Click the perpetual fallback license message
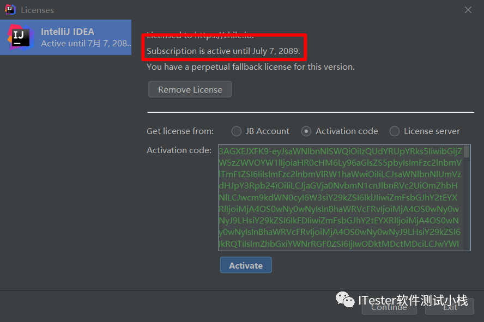Viewport: 484px width, 322px height. coord(251,67)
